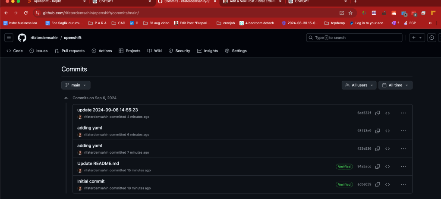Viewport: 441px width, 199px height.
Task: Show more bookmarks with the chevron
Action: pyautogui.click(x=430, y=23)
